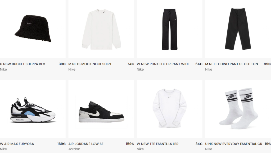The image size is (271, 153).
Task: Click the 169€ price of Air Max Furyosa
Action: 61,144
